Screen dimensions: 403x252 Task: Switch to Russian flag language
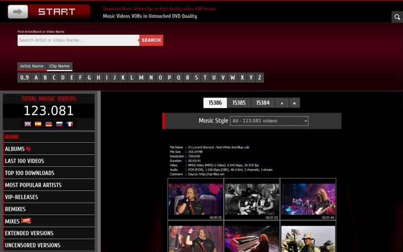(59, 124)
